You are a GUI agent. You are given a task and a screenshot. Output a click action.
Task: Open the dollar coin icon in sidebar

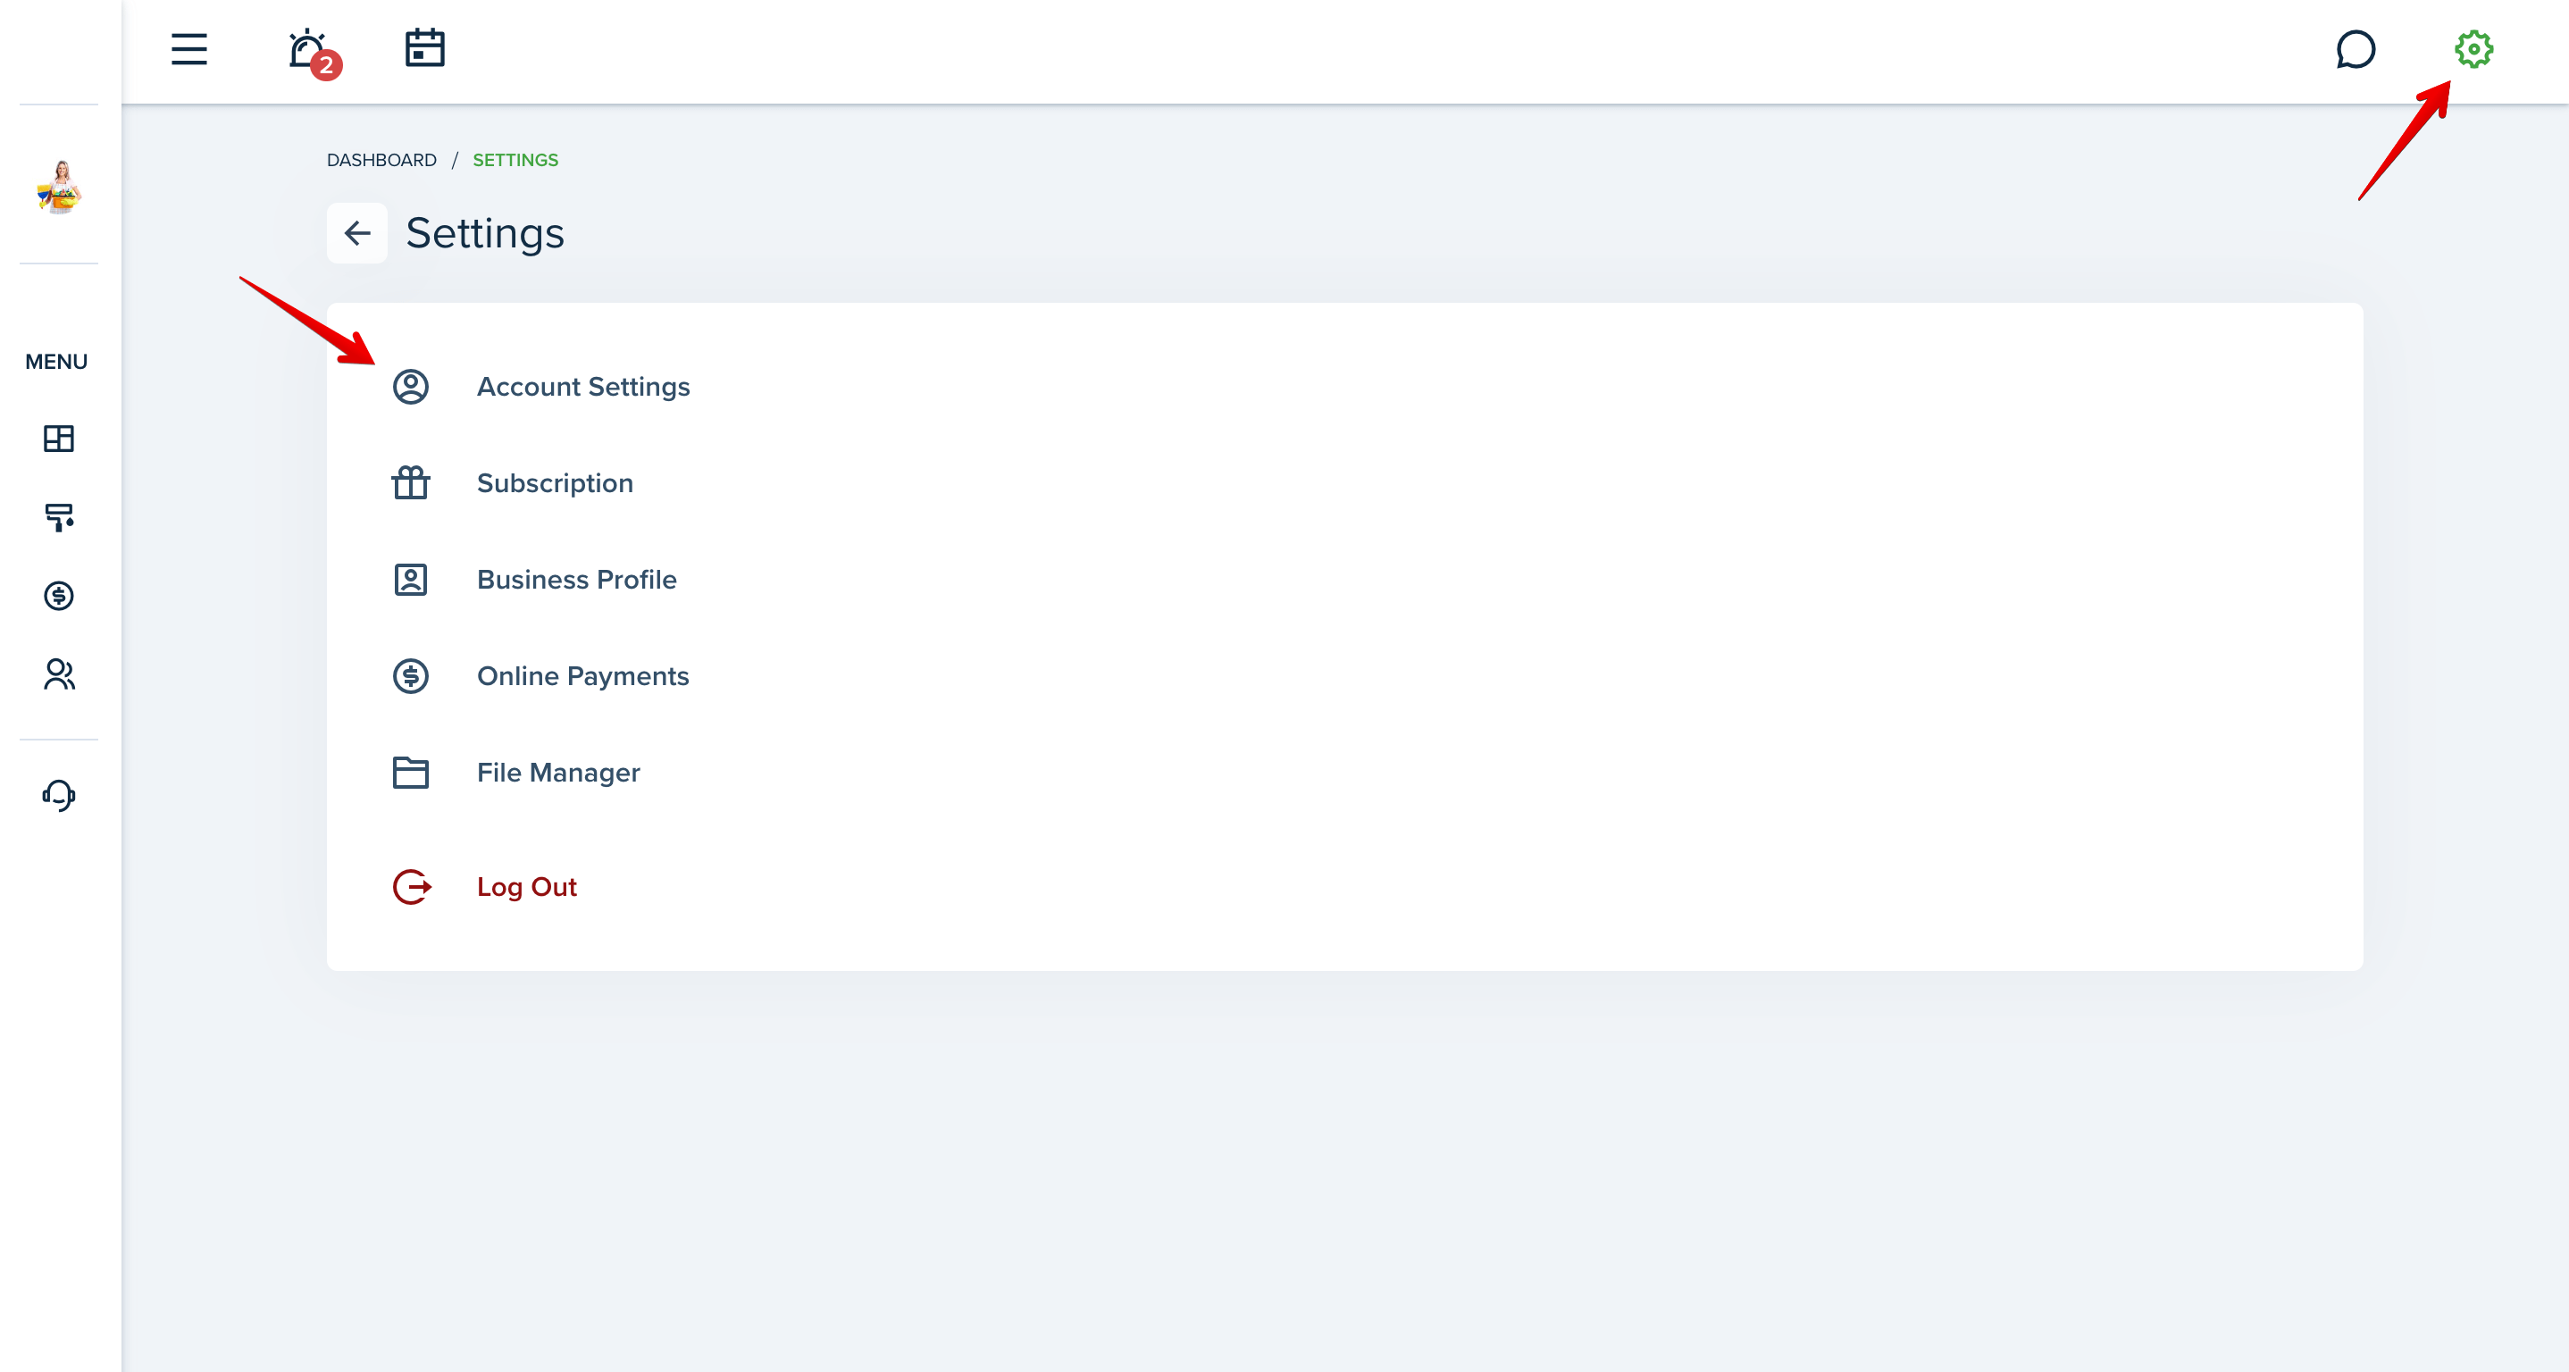[59, 597]
